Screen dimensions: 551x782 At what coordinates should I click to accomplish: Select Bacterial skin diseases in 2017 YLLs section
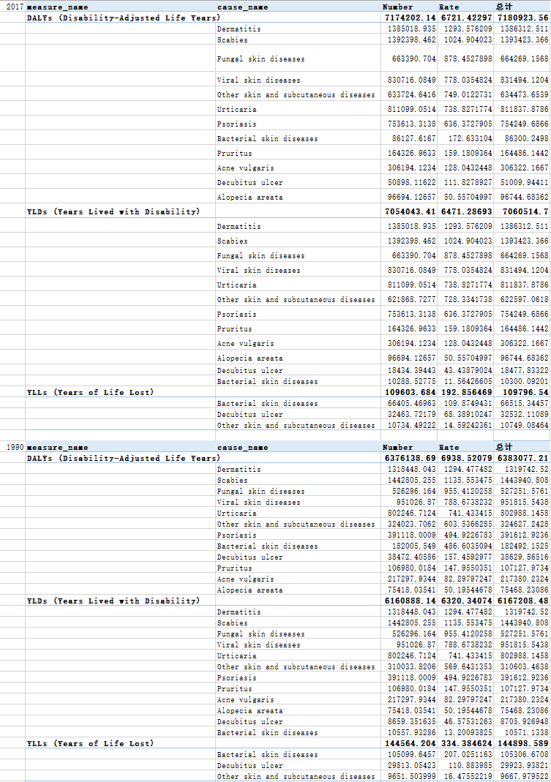[267, 404]
